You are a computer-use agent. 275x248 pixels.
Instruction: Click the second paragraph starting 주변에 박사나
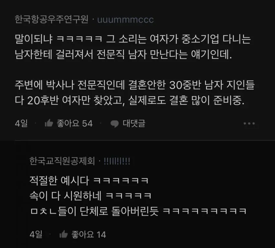tap(135, 93)
